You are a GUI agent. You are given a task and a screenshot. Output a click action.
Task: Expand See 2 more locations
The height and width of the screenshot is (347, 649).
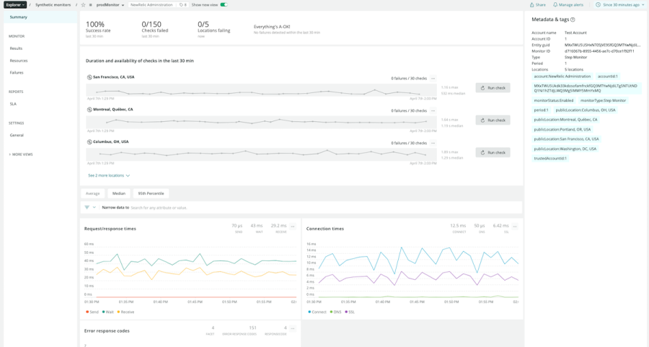click(109, 175)
